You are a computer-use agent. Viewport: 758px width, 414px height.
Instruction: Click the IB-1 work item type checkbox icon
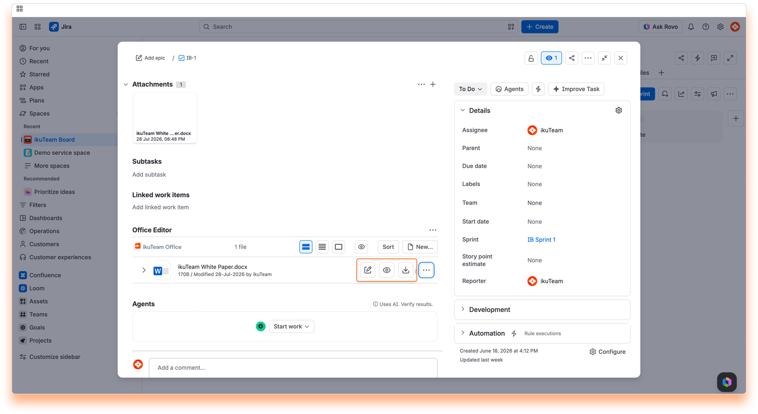click(x=181, y=58)
